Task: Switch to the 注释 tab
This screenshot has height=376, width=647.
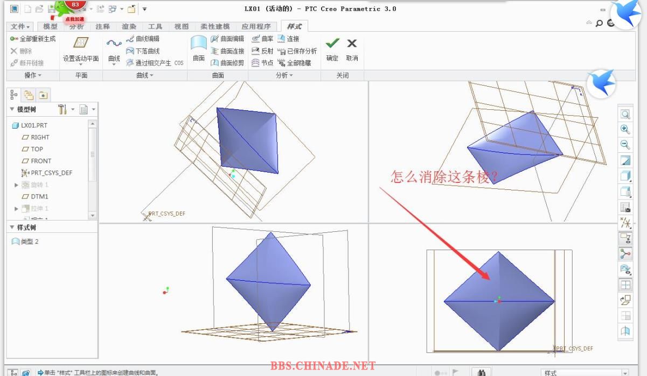Action: (102, 26)
